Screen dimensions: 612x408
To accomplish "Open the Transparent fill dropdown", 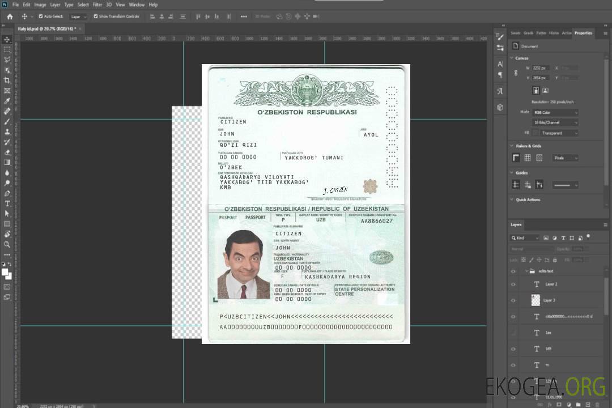I will (x=559, y=133).
